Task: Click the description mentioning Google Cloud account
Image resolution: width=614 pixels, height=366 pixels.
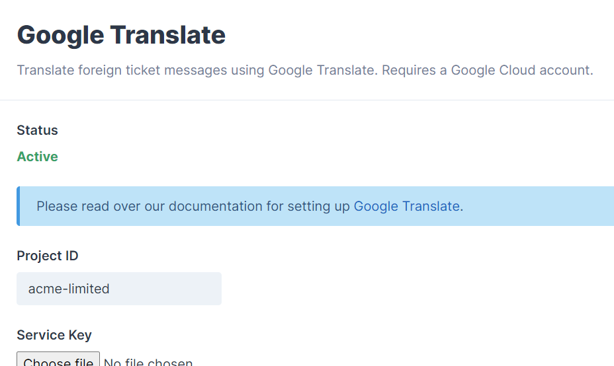Action: pyautogui.click(x=305, y=70)
